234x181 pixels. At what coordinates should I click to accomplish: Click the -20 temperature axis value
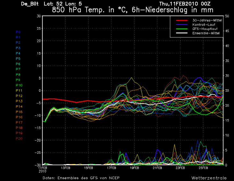38,140
